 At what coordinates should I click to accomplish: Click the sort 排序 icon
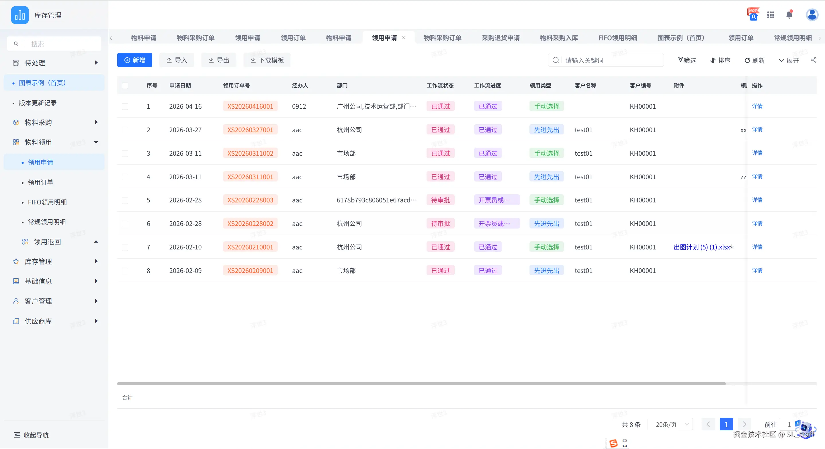pyautogui.click(x=713, y=60)
